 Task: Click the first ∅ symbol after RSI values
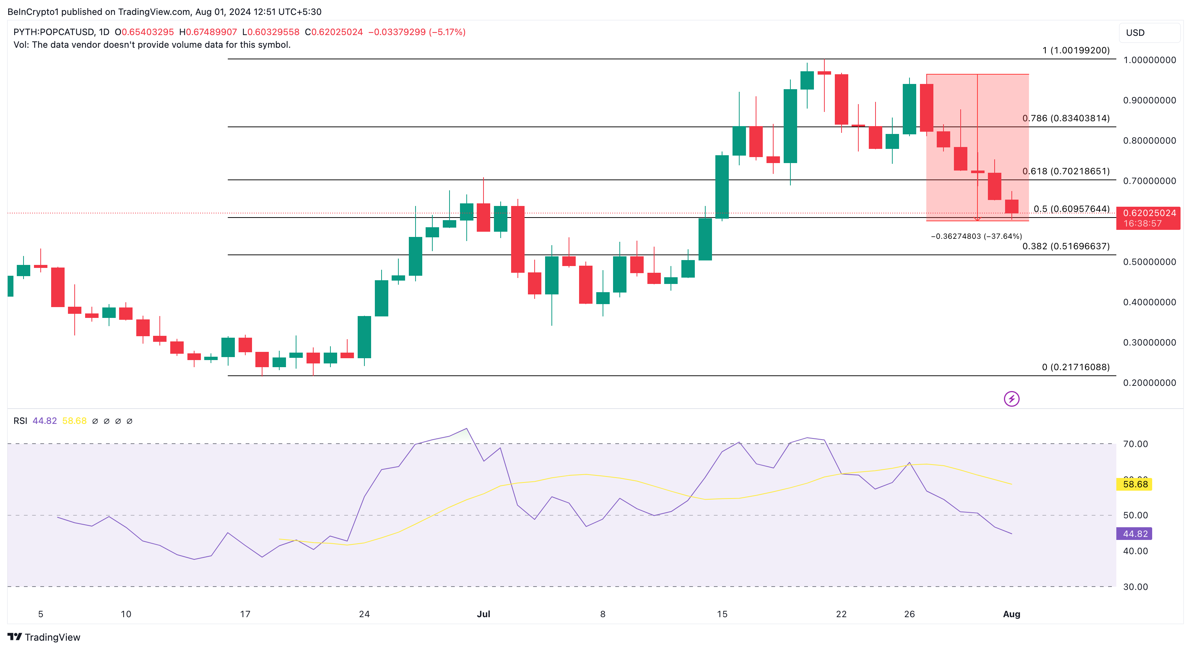coord(95,421)
